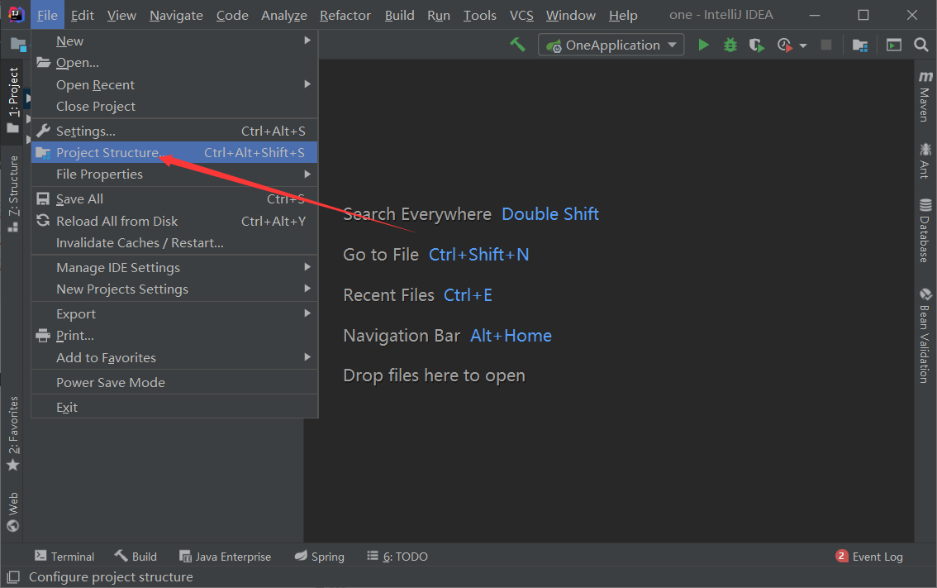Open the Window menu
937x588 pixels.
571,15
